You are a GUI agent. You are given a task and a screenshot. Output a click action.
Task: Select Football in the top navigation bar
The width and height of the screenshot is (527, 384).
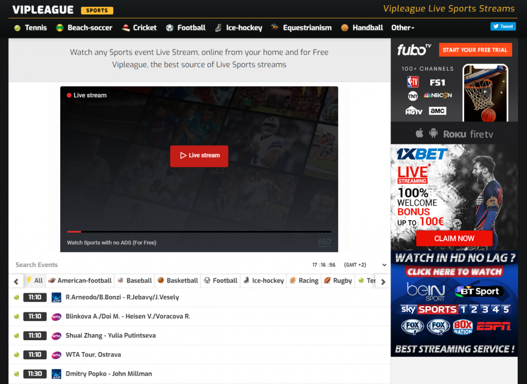[186, 28]
